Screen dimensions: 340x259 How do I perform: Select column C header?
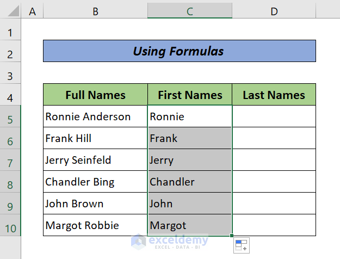tap(190, 11)
